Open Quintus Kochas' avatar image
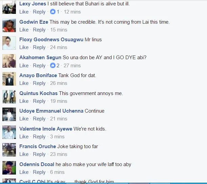The width and height of the screenshot is (207, 184). (9, 97)
